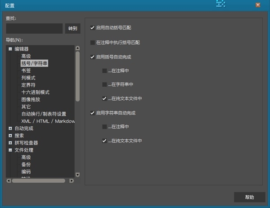Check ...在字符串中 option
The height and width of the screenshot is (208, 270).
(x=104, y=84)
